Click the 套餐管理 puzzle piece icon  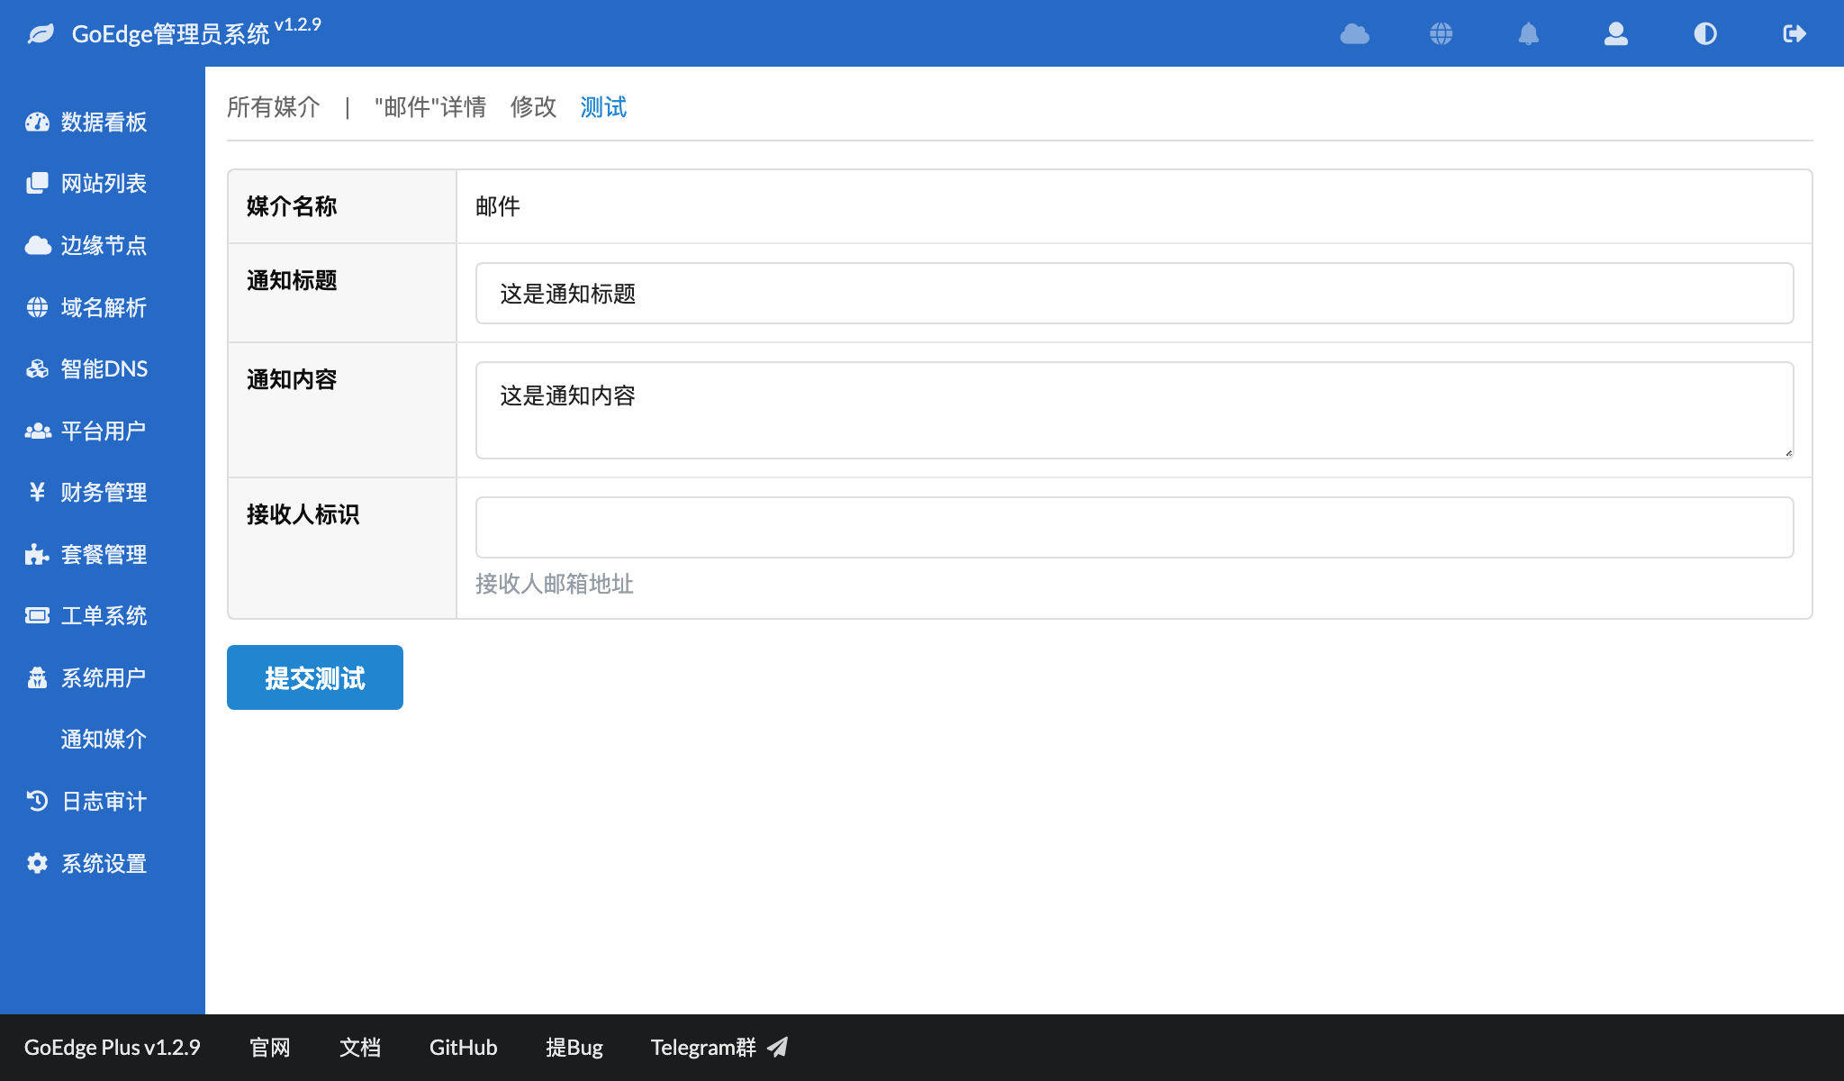point(37,554)
